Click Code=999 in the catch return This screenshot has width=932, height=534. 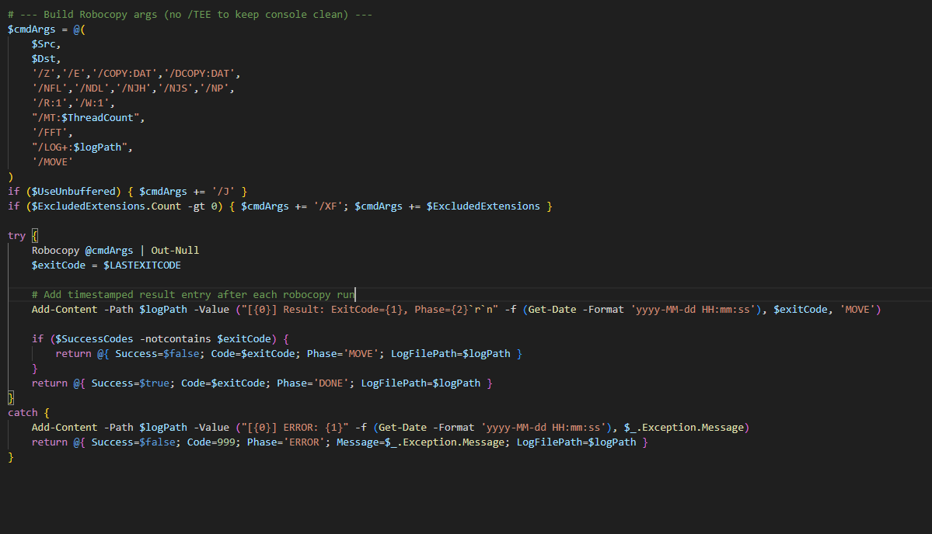coord(211,442)
